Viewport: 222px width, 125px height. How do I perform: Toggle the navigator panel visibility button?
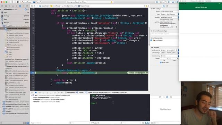(x=169, y=2)
